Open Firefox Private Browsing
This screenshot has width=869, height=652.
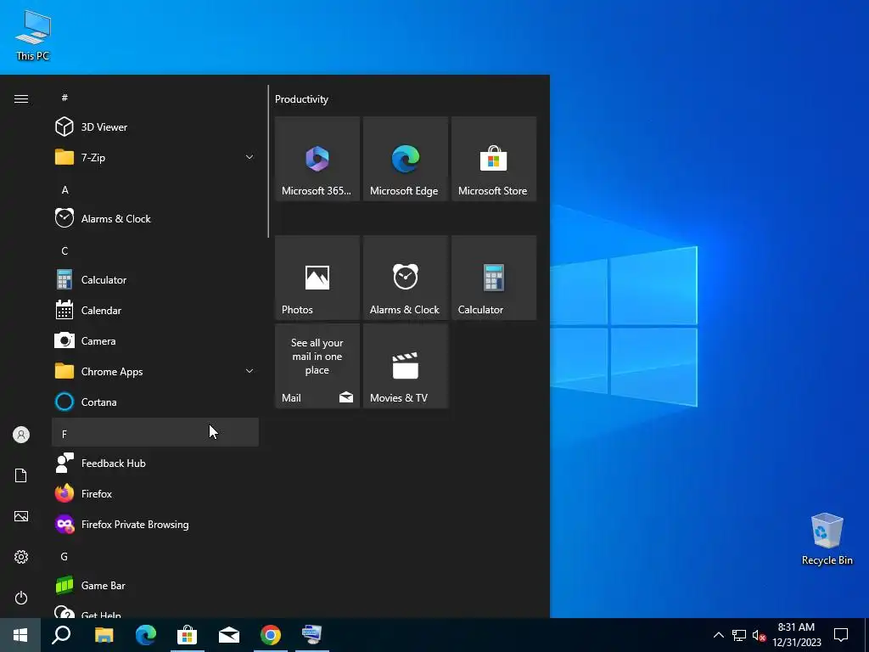tap(155, 524)
